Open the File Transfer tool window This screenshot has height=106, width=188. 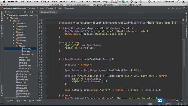[35, 101]
